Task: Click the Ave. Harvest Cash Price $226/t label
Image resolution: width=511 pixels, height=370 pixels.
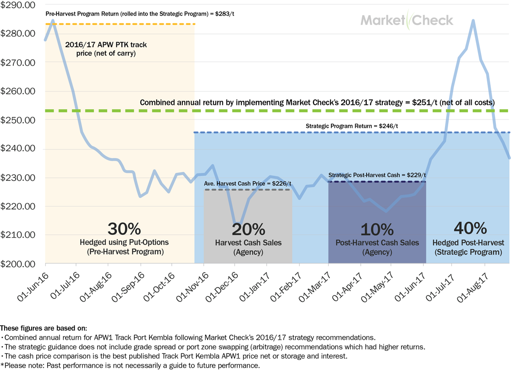Action: click(248, 184)
